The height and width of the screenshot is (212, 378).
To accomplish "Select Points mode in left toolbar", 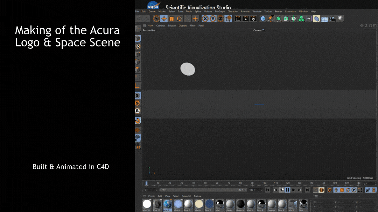I will (x=138, y=54).
